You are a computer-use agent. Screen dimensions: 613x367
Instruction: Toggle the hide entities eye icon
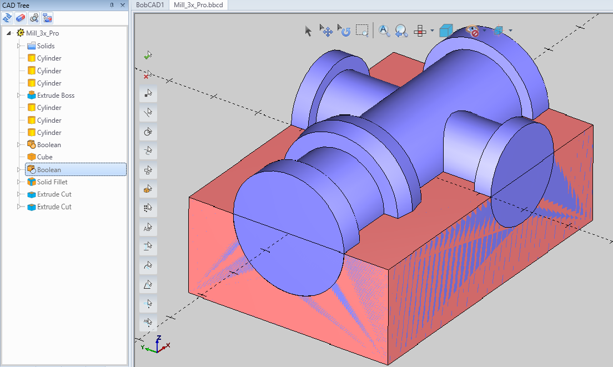click(473, 31)
